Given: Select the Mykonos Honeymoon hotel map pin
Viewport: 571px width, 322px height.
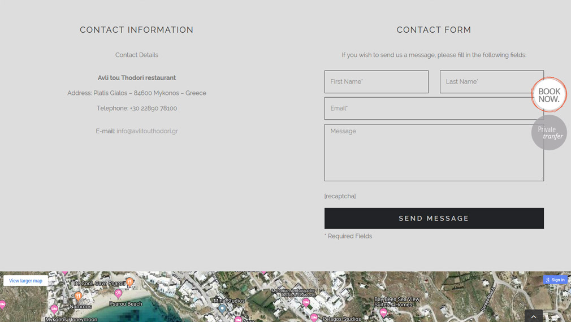Looking at the screenshot, I should pos(54,310).
